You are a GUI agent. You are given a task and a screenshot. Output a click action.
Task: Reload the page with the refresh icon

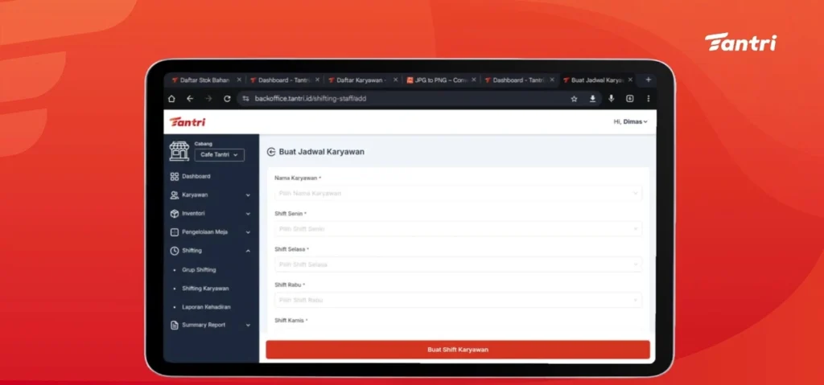pyautogui.click(x=227, y=99)
